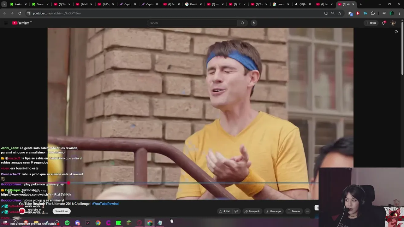Switch to the '(32)Fu' TikTok tab
The width and height of the screenshot is (404, 227).
point(302,4)
